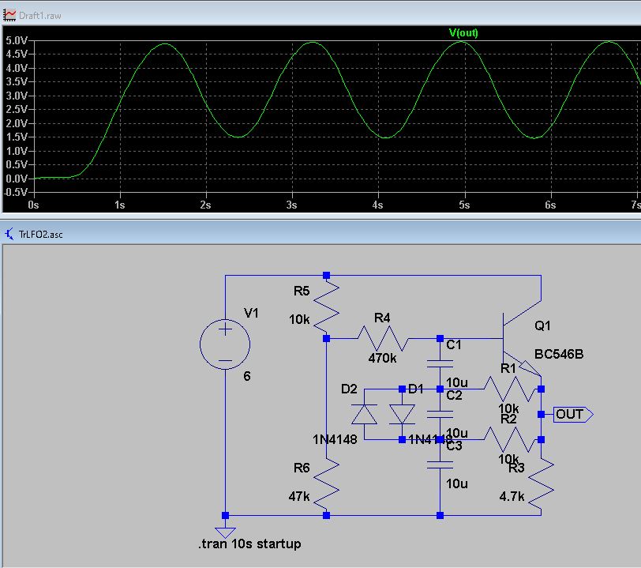The width and height of the screenshot is (641, 568).
Task: Click the 5.0V label on vertical axis
Action: [x=16, y=39]
